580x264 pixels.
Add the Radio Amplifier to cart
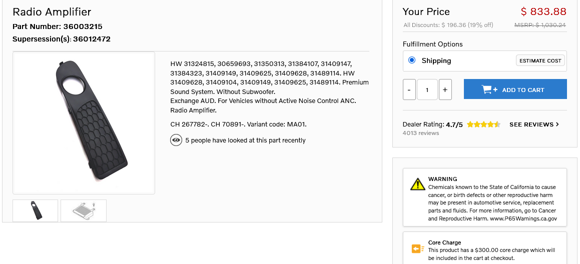(x=515, y=89)
